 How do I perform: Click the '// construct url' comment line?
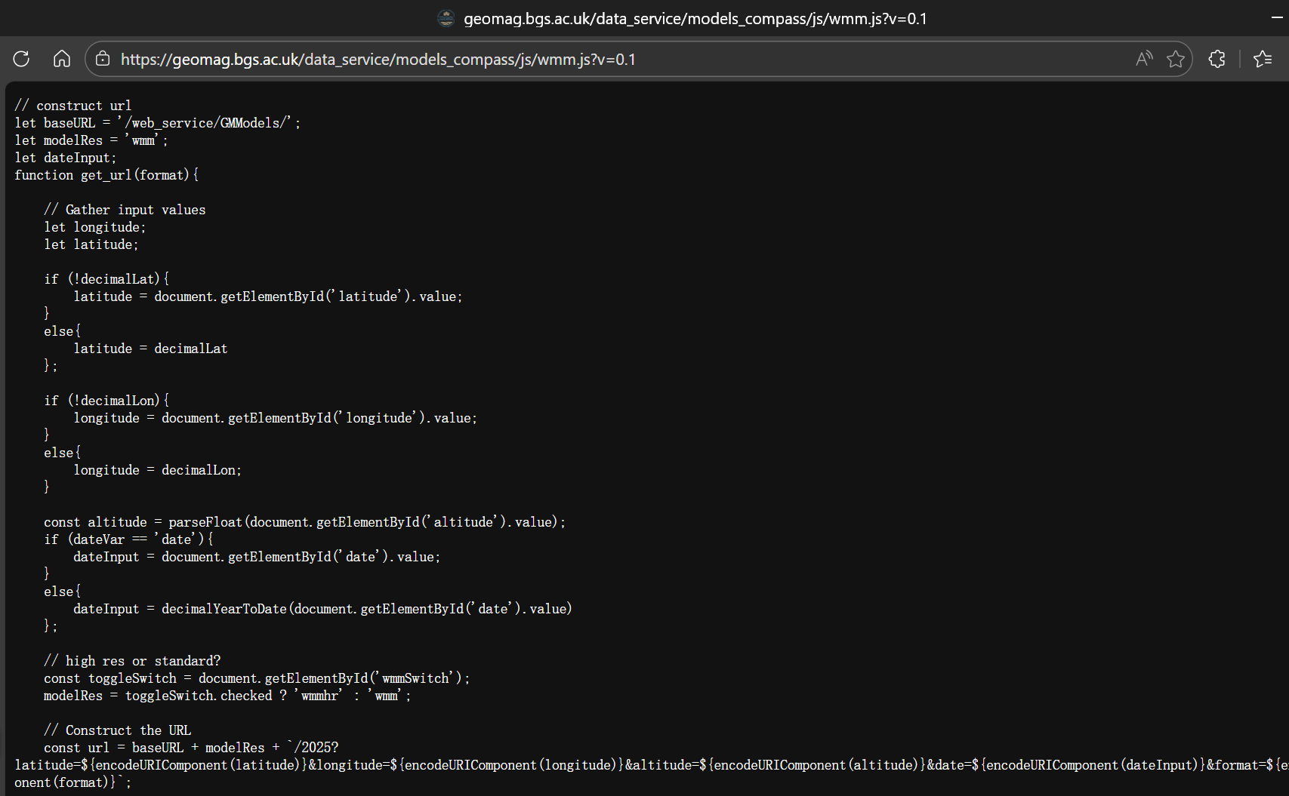(x=73, y=106)
